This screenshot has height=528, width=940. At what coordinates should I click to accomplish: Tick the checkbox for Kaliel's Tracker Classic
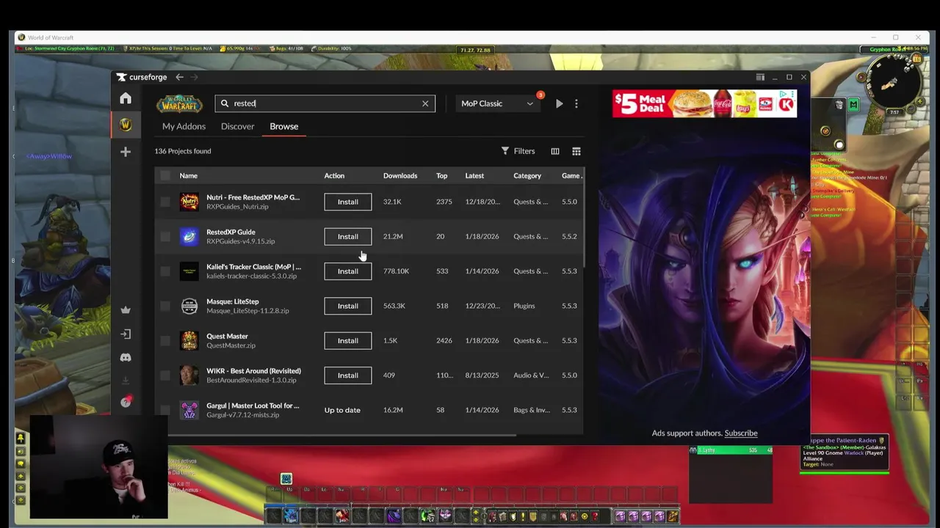(164, 271)
